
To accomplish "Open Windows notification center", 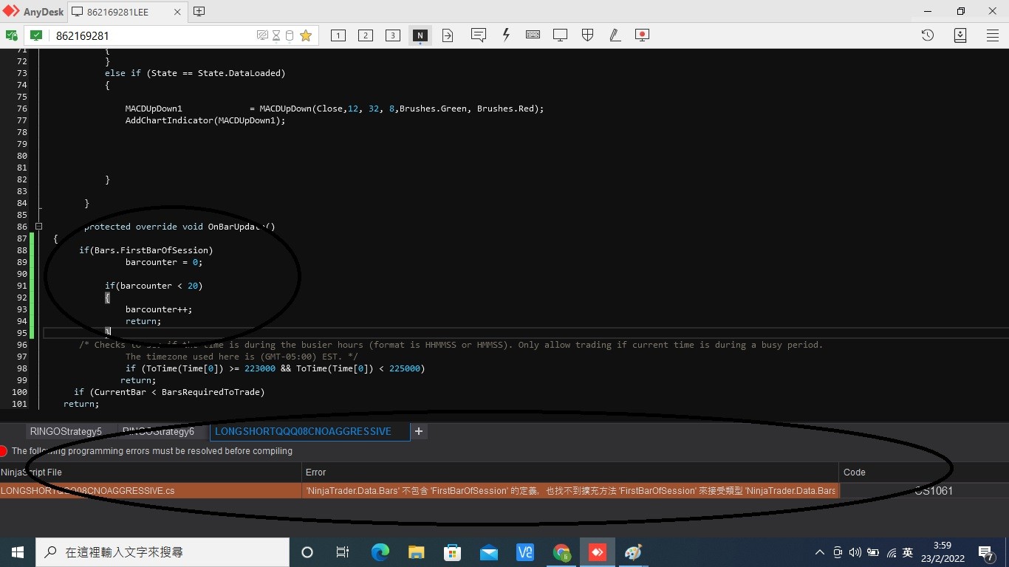I will coord(986,552).
